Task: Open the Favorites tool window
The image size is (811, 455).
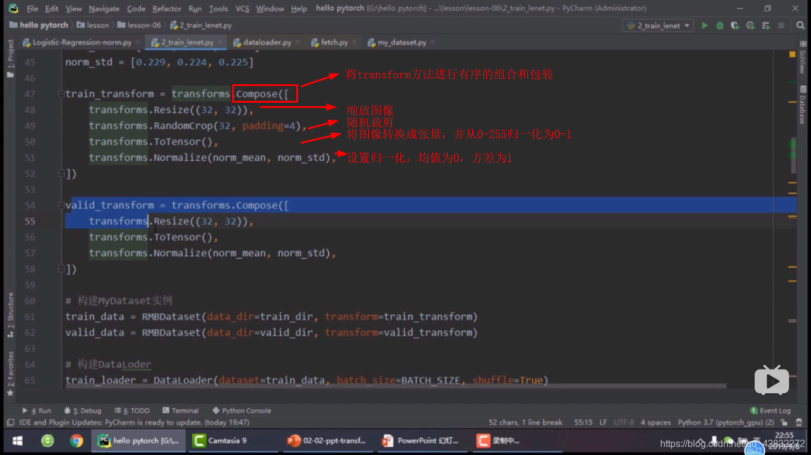Action: pyautogui.click(x=9, y=374)
